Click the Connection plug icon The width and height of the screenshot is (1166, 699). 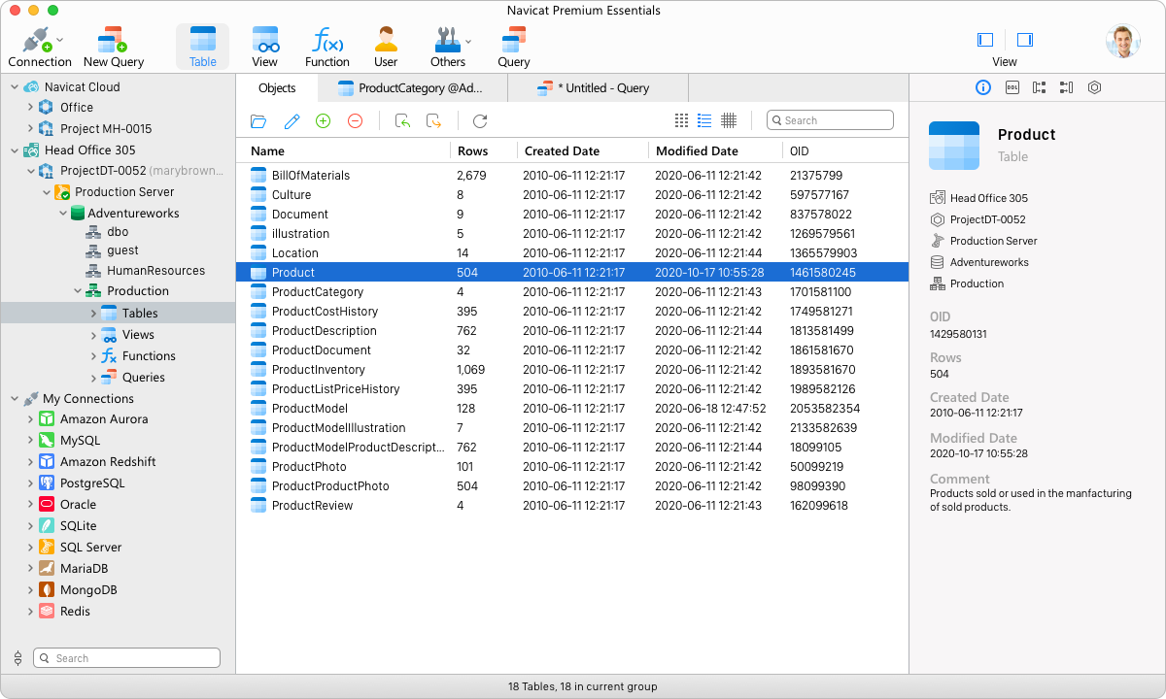click(36, 40)
